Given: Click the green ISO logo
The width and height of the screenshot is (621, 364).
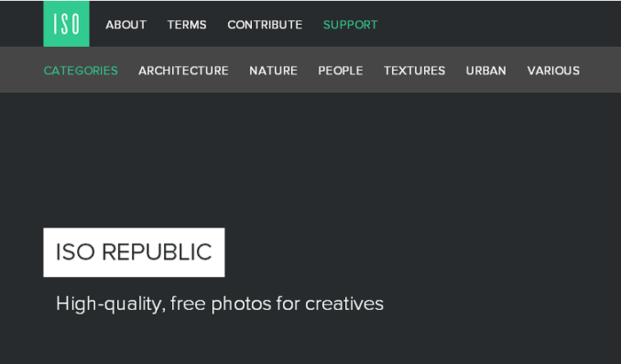Looking at the screenshot, I should click(67, 24).
